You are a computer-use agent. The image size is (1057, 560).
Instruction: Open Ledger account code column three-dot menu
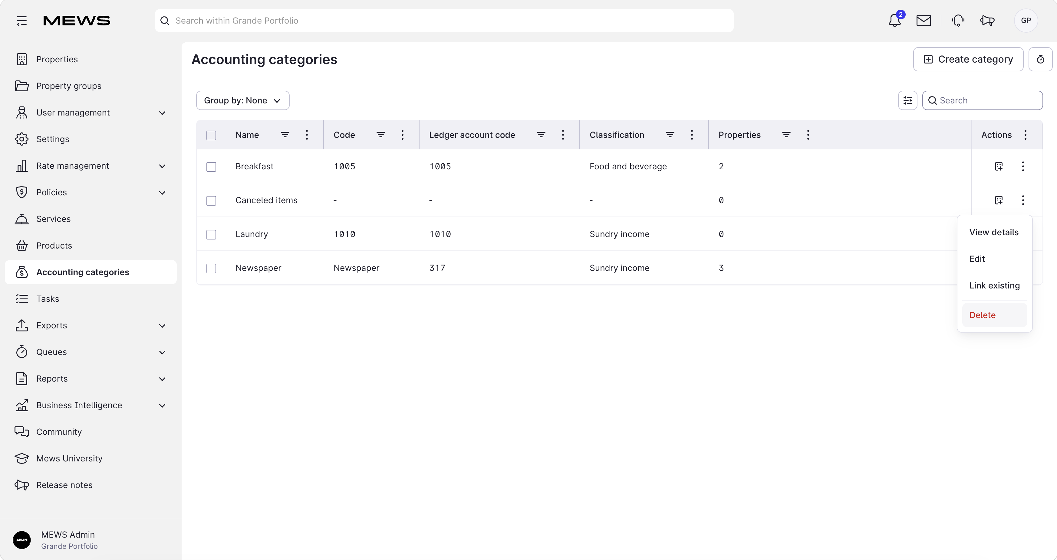(563, 135)
